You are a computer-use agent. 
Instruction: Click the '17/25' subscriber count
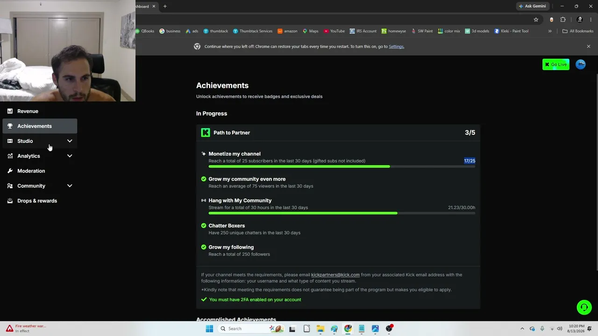point(470,161)
